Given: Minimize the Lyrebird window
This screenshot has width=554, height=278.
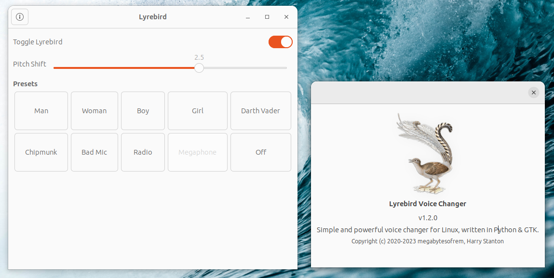Looking at the screenshot, I should pyautogui.click(x=248, y=17).
